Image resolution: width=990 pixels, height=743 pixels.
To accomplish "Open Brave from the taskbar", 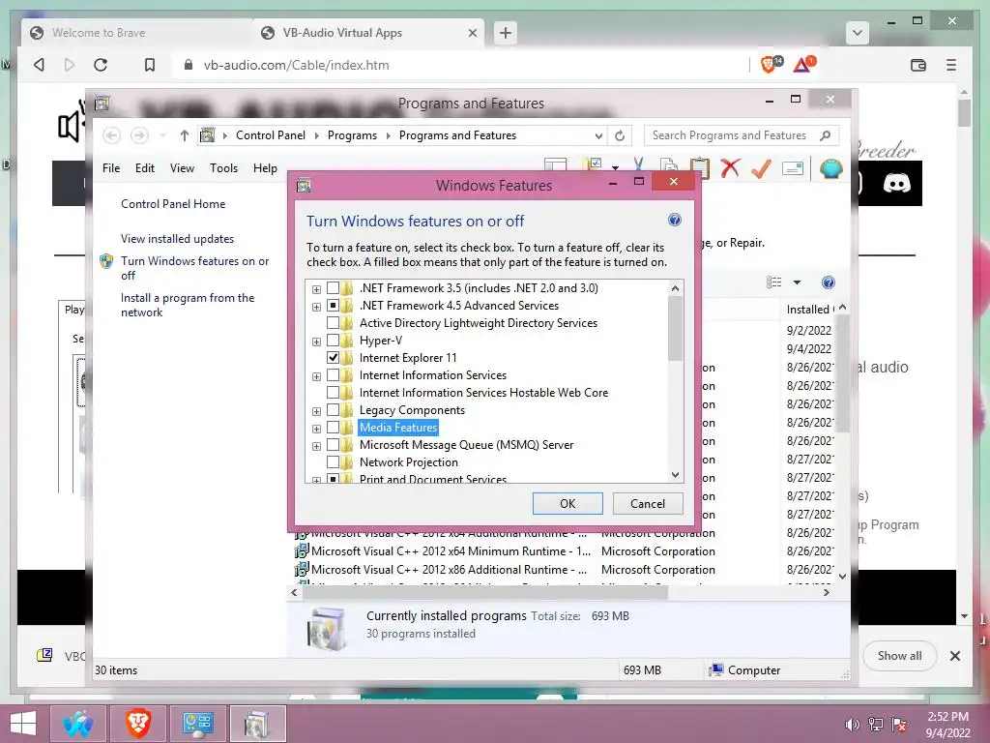I will pyautogui.click(x=137, y=724).
